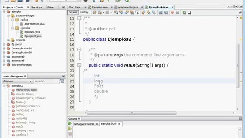Click Find Next Occurrence icon
The width and height of the screenshot is (245, 138).
[126, 13]
